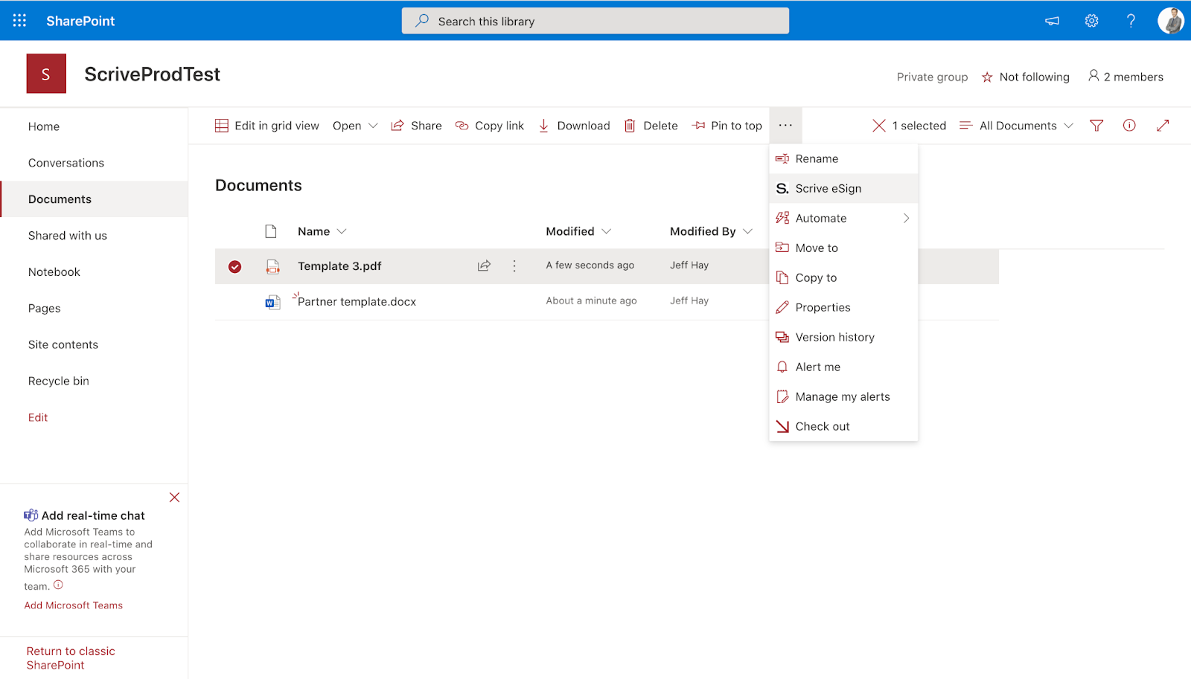Open Documents in the sidebar

(x=94, y=199)
